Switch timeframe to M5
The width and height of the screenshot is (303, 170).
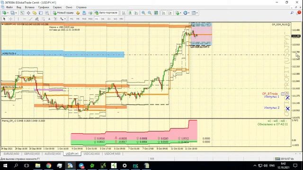(78, 19)
